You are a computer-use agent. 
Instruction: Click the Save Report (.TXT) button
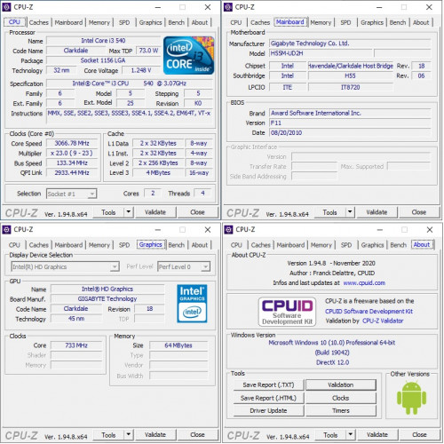pyautogui.click(x=268, y=385)
